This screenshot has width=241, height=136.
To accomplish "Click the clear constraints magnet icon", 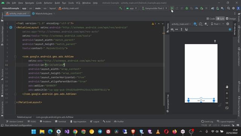I will point(186,29).
